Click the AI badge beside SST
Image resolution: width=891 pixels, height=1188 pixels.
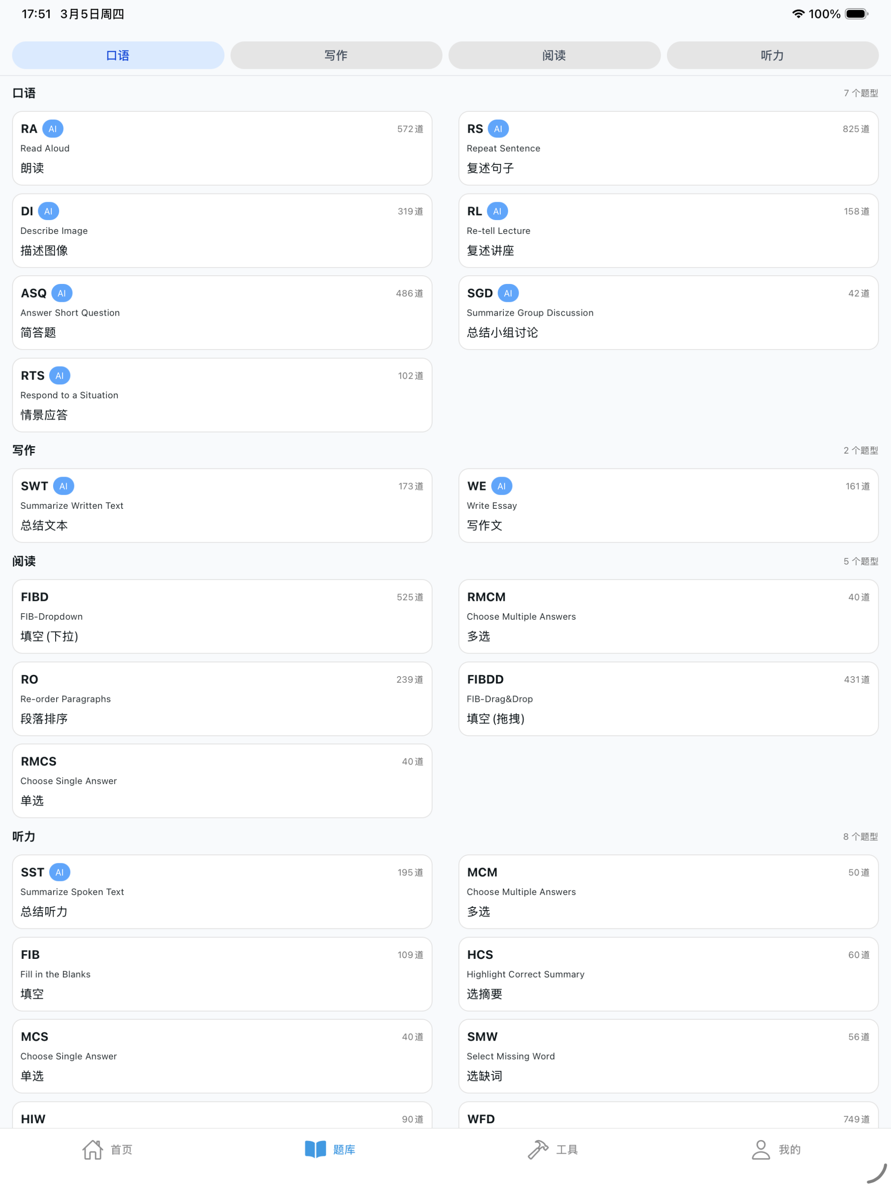[60, 872]
